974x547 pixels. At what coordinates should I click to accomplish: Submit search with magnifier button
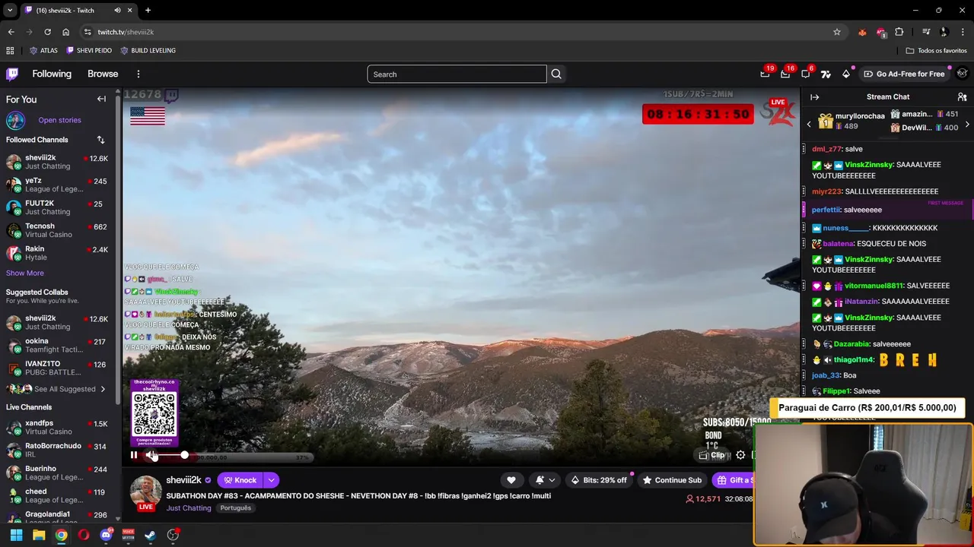(x=556, y=74)
